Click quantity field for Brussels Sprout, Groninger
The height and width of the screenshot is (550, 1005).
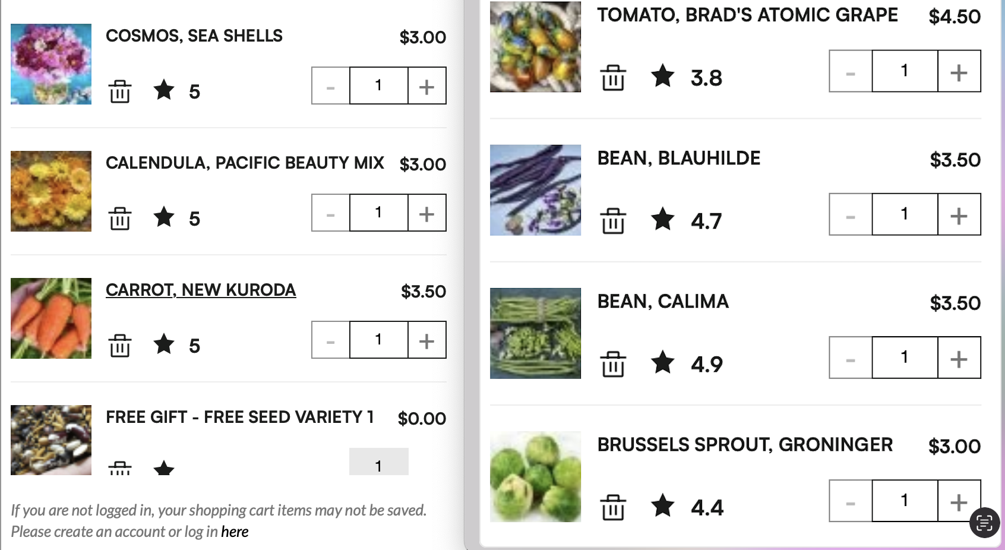pos(904,501)
